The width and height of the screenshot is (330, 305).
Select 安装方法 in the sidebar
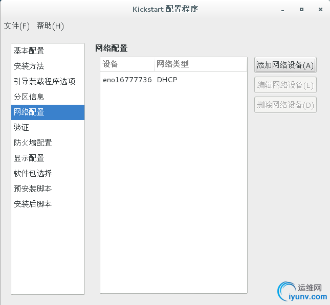(48, 66)
